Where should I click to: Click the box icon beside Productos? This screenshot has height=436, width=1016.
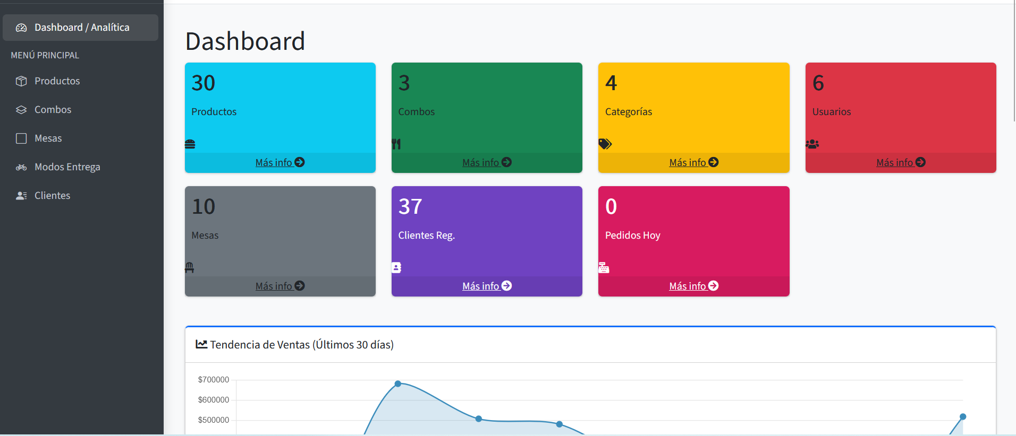tap(21, 81)
